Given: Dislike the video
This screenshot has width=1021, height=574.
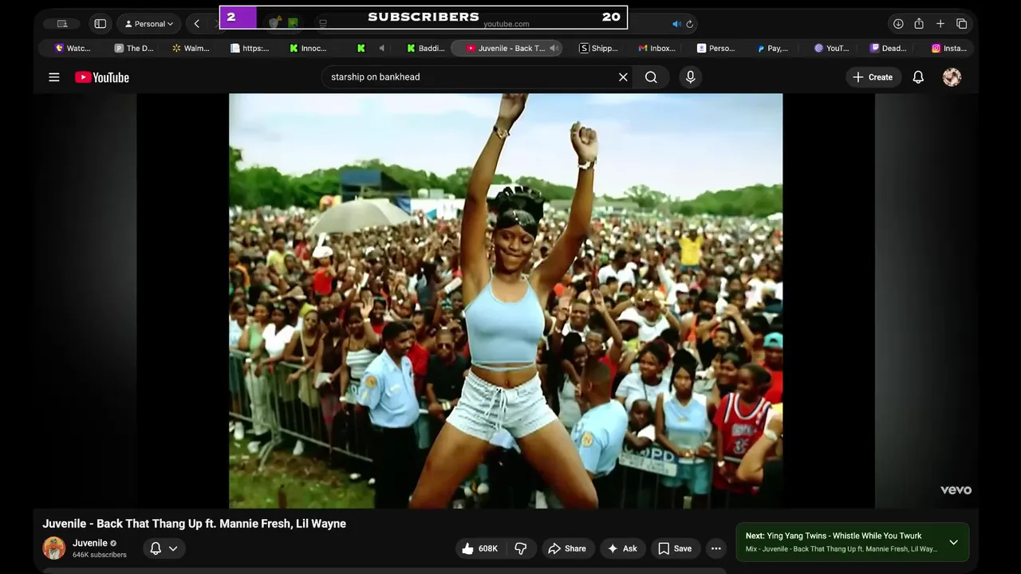Looking at the screenshot, I should [521, 548].
